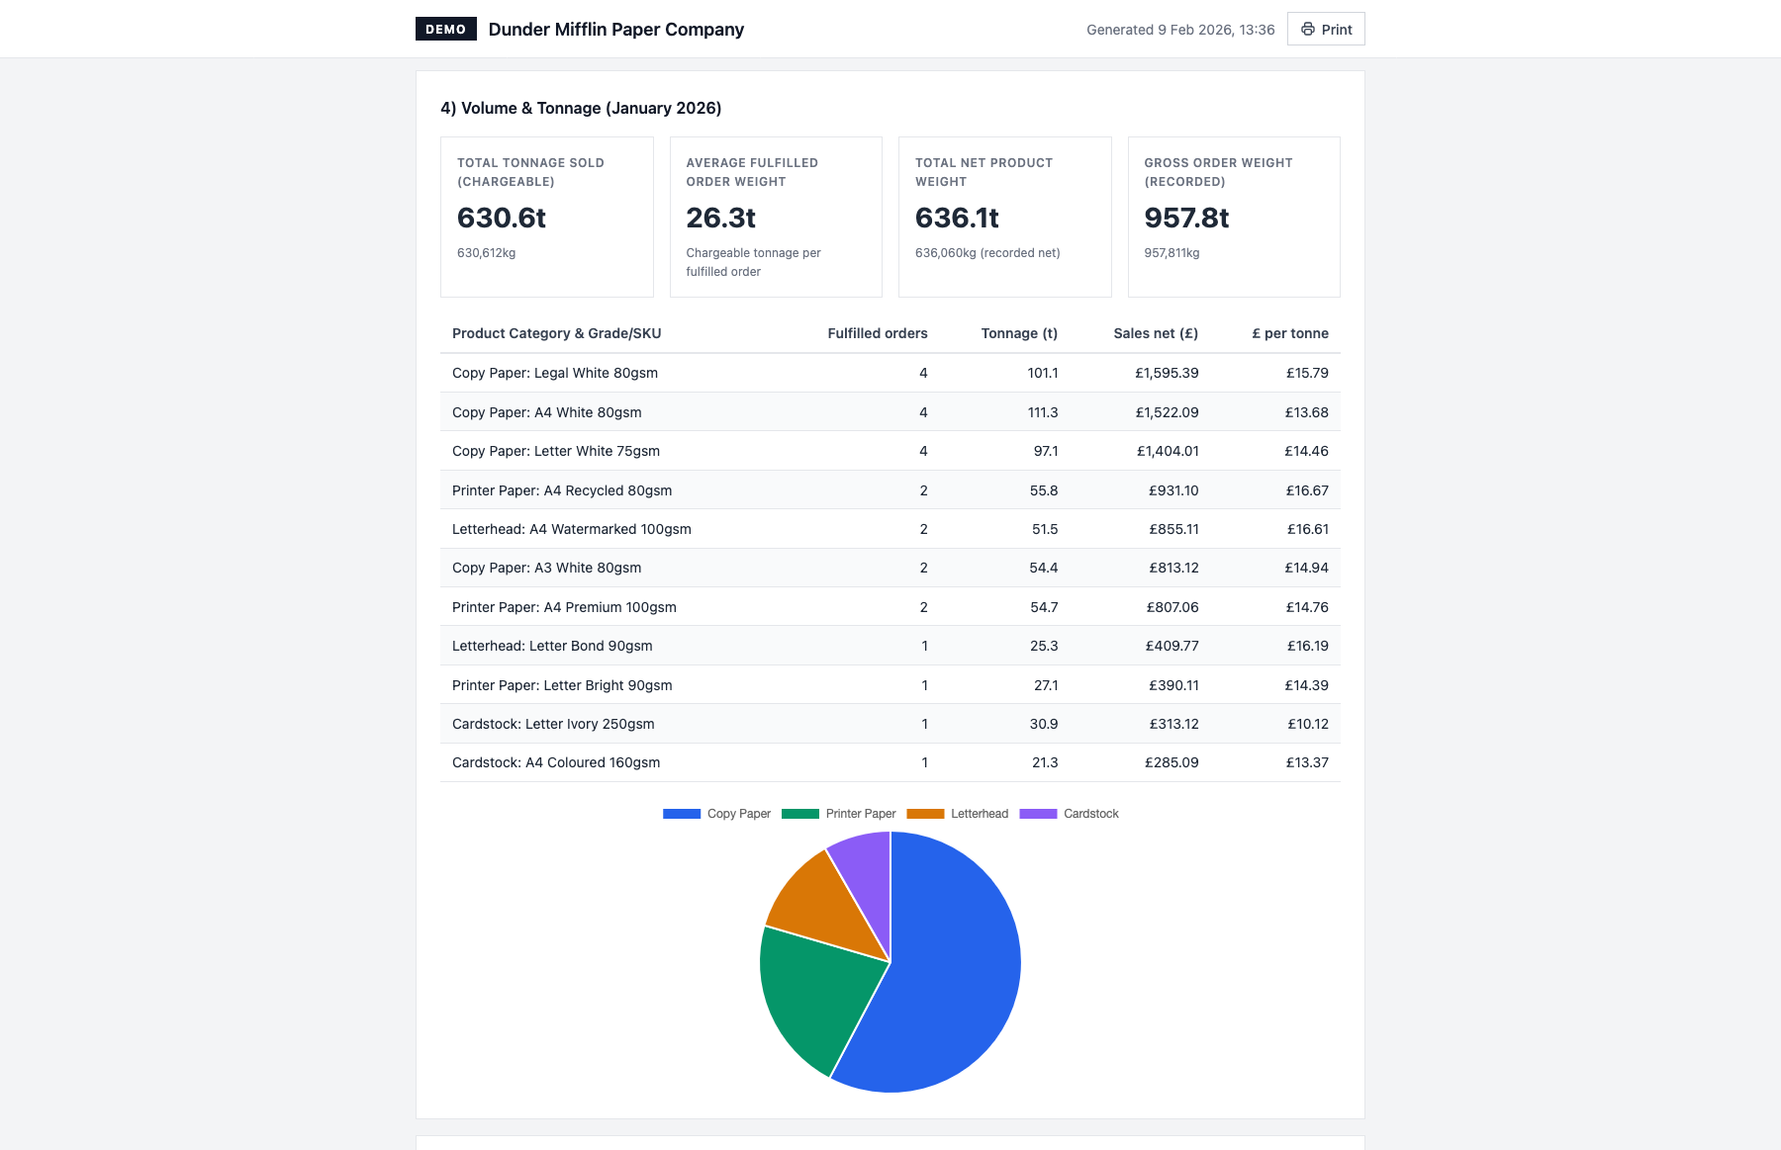Sort the table by £ per tonne
The image size is (1781, 1150).
point(1288,333)
